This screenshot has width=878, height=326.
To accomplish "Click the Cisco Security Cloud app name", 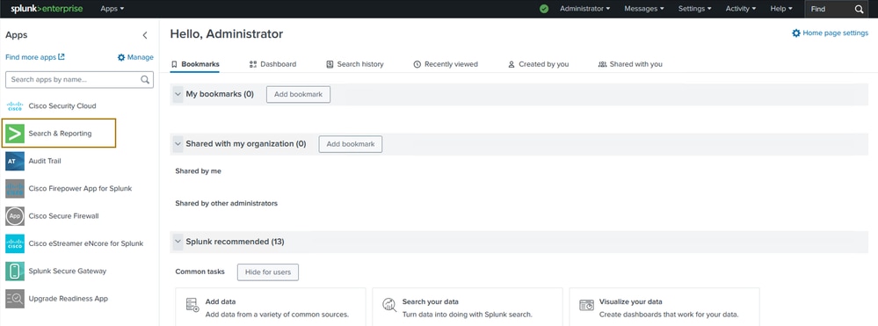I will [62, 105].
